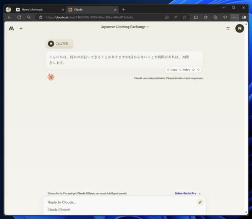
Task: Dismiss the Subscribe to Pro banner
Action: 199,193
